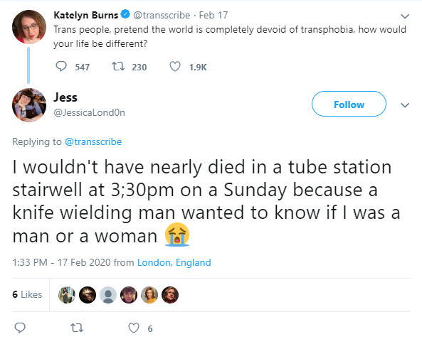Click the grey default liker avatar

click(108, 295)
